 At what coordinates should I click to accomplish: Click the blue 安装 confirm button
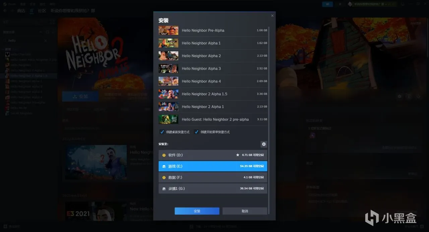197,211
